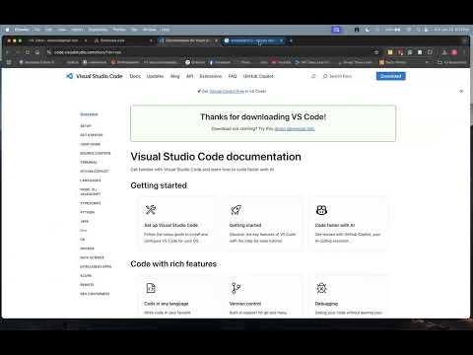Dismiss the GitHub Copilot Free banner

click(x=461, y=91)
